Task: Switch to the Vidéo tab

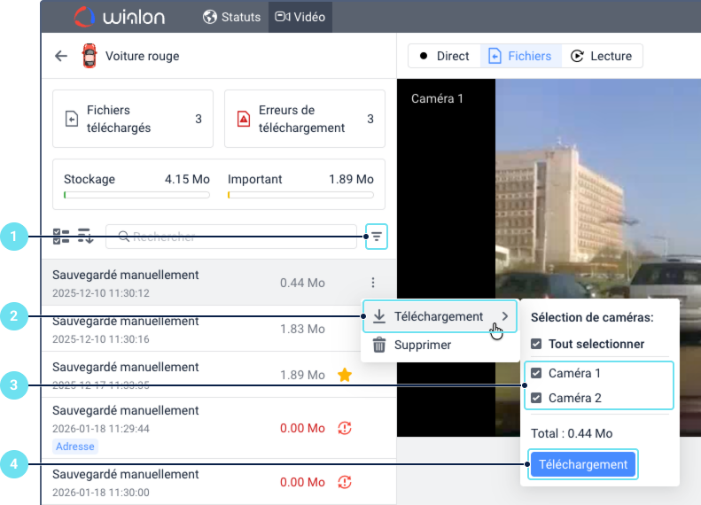Action: click(300, 17)
